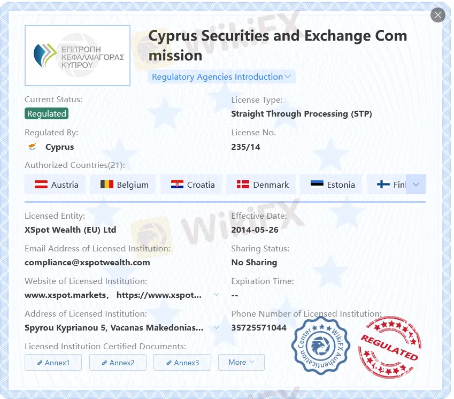Click the Belgium flag icon
This screenshot has width=454, height=399.
107,185
